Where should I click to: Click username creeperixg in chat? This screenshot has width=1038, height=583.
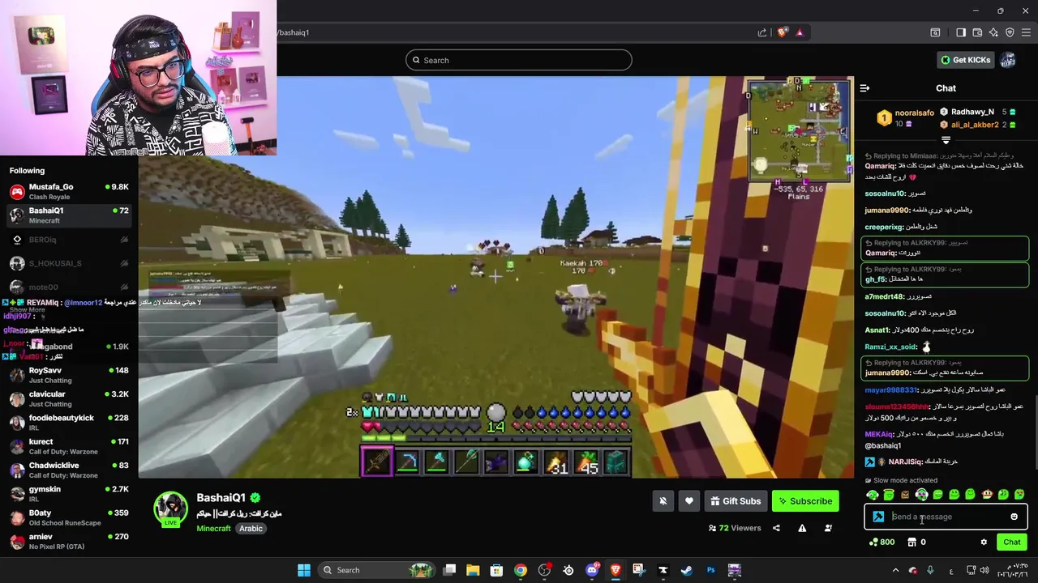point(884,228)
